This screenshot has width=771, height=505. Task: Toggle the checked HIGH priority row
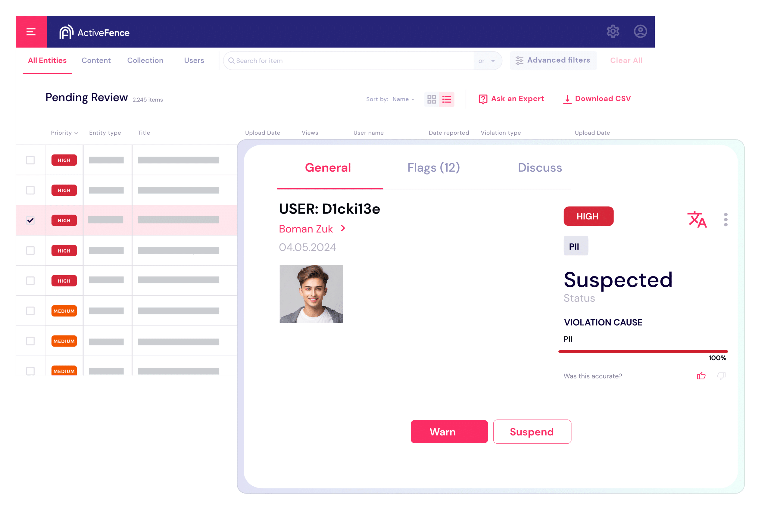31,220
